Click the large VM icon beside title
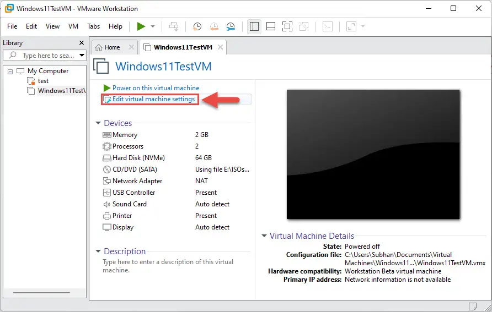 [x=101, y=66]
